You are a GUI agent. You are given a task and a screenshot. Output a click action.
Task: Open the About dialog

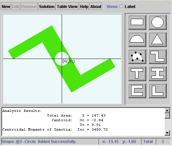pyautogui.click(x=96, y=7)
